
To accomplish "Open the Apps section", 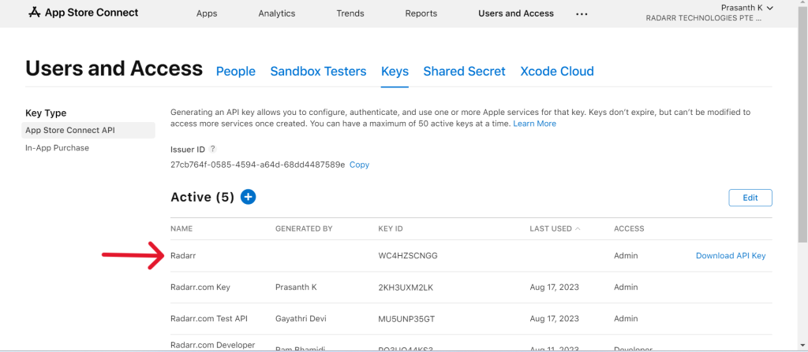I will 207,14.
